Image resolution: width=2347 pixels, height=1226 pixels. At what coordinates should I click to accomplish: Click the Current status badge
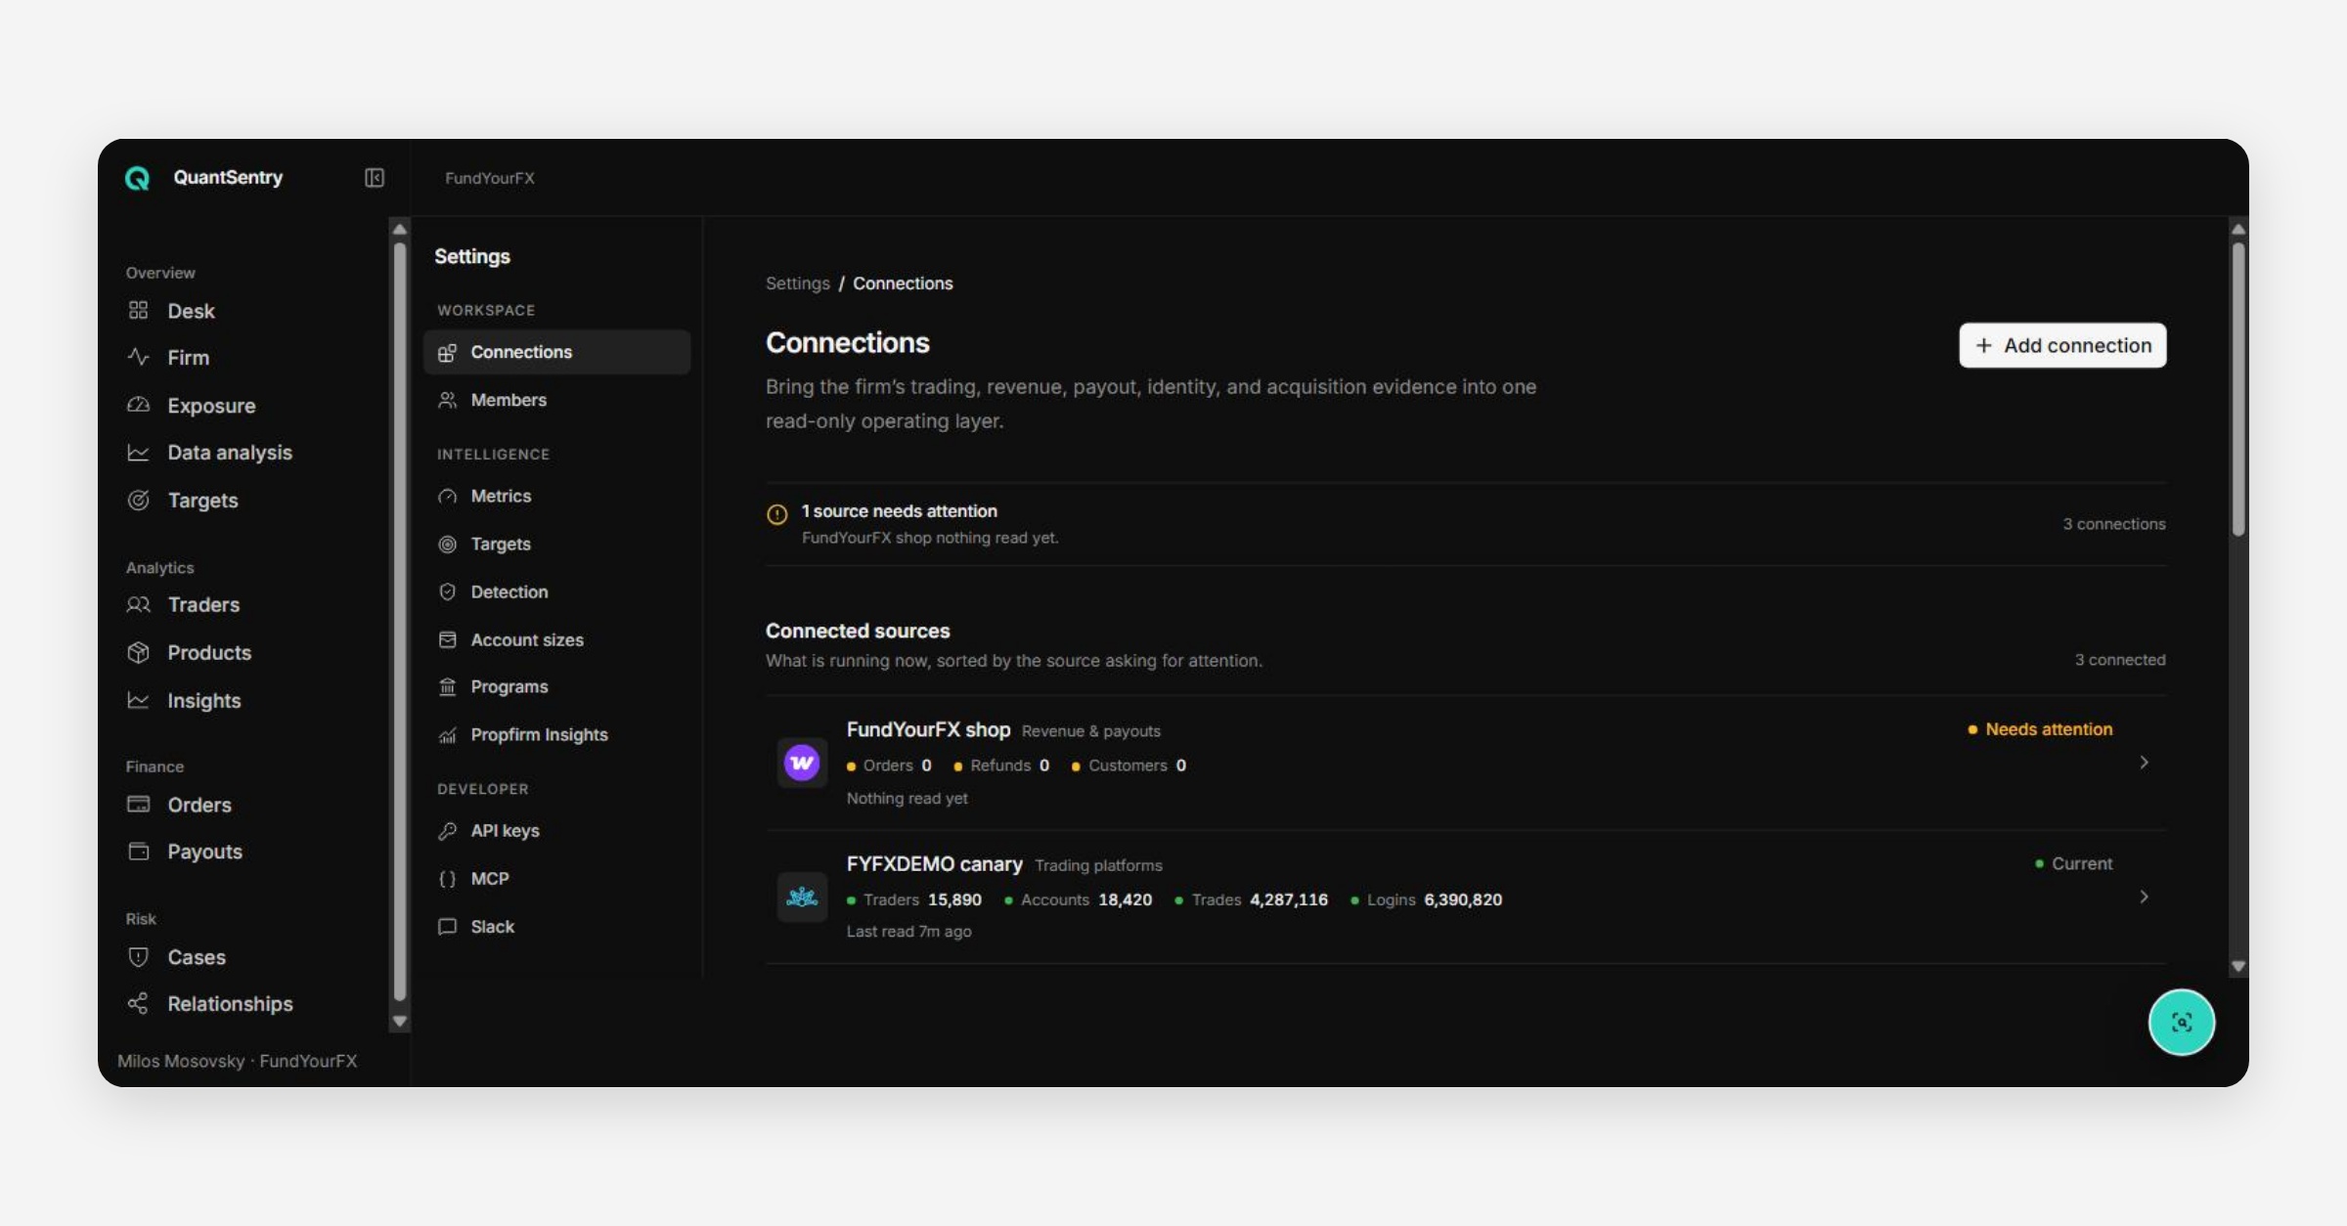click(2073, 864)
